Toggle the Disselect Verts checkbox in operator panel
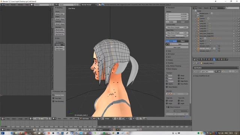The width and height of the screenshot is (240, 135). tap(53, 95)
